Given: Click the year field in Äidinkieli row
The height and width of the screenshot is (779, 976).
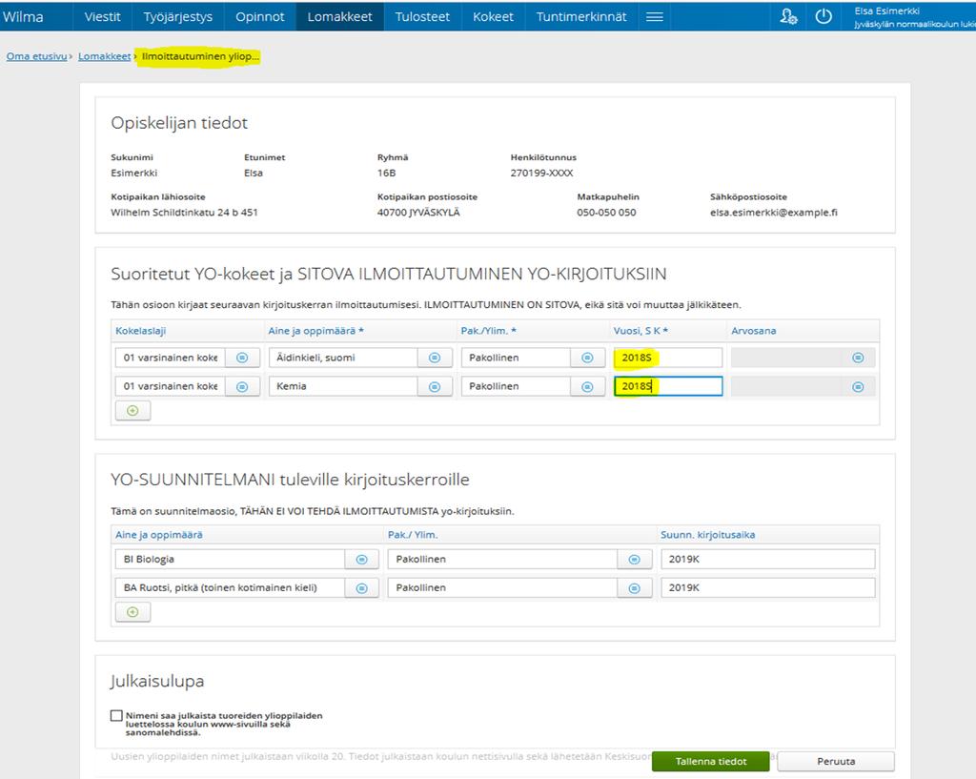Looking at the screenshot, I should (668, 358).
